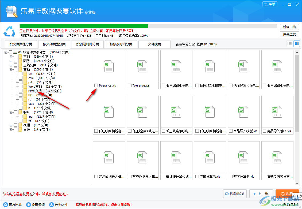
Task: Open 超级详细数据恢复教程 tutorial link
Action: point(104,205)
